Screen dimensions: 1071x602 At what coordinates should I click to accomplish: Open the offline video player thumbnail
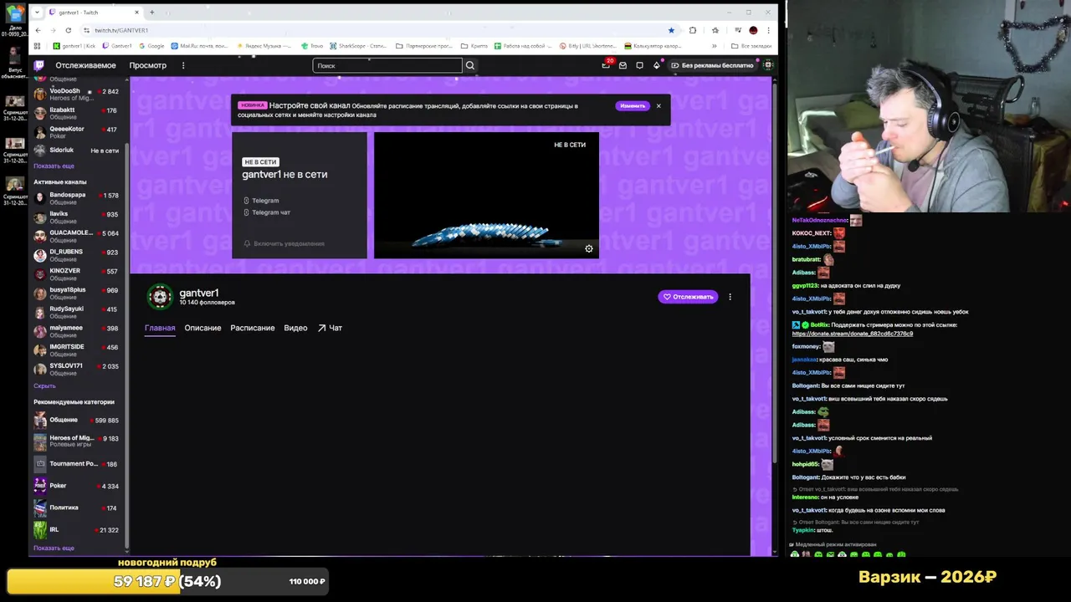[486, 195]
